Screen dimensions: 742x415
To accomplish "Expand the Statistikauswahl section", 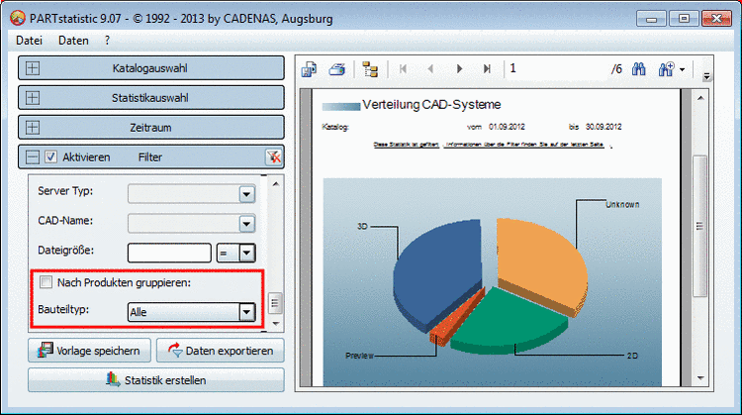I will click(x=33, y=98).
